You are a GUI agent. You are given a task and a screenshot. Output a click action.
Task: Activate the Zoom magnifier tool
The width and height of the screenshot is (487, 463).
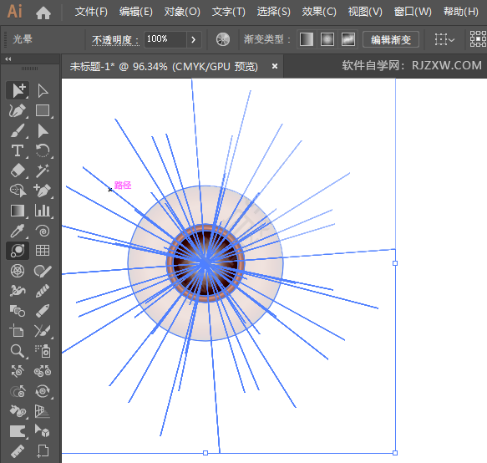18,351
